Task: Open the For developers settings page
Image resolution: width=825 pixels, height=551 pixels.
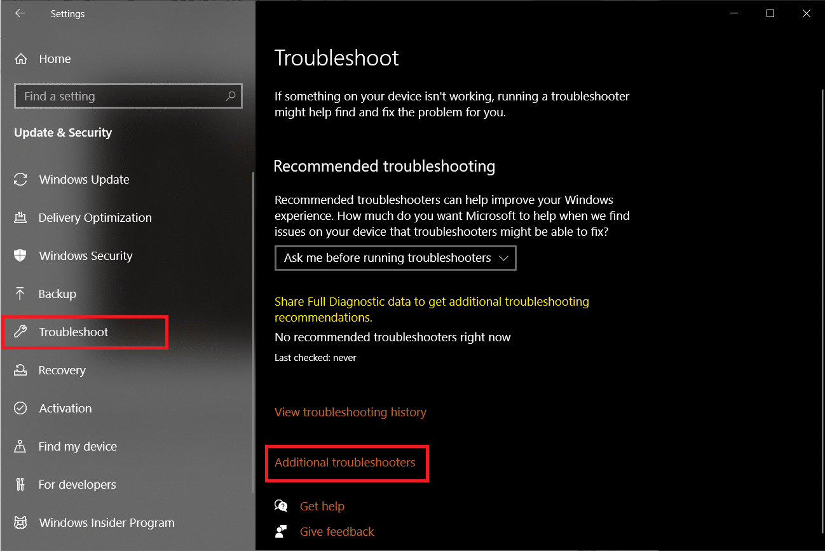Action: (77, 485)
